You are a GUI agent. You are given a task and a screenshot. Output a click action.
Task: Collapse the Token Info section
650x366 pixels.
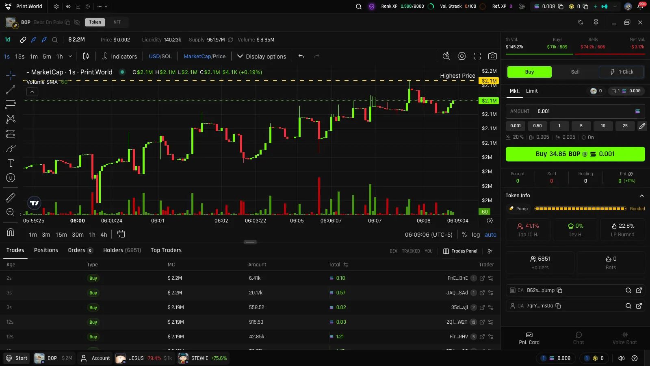click(642, 196)
